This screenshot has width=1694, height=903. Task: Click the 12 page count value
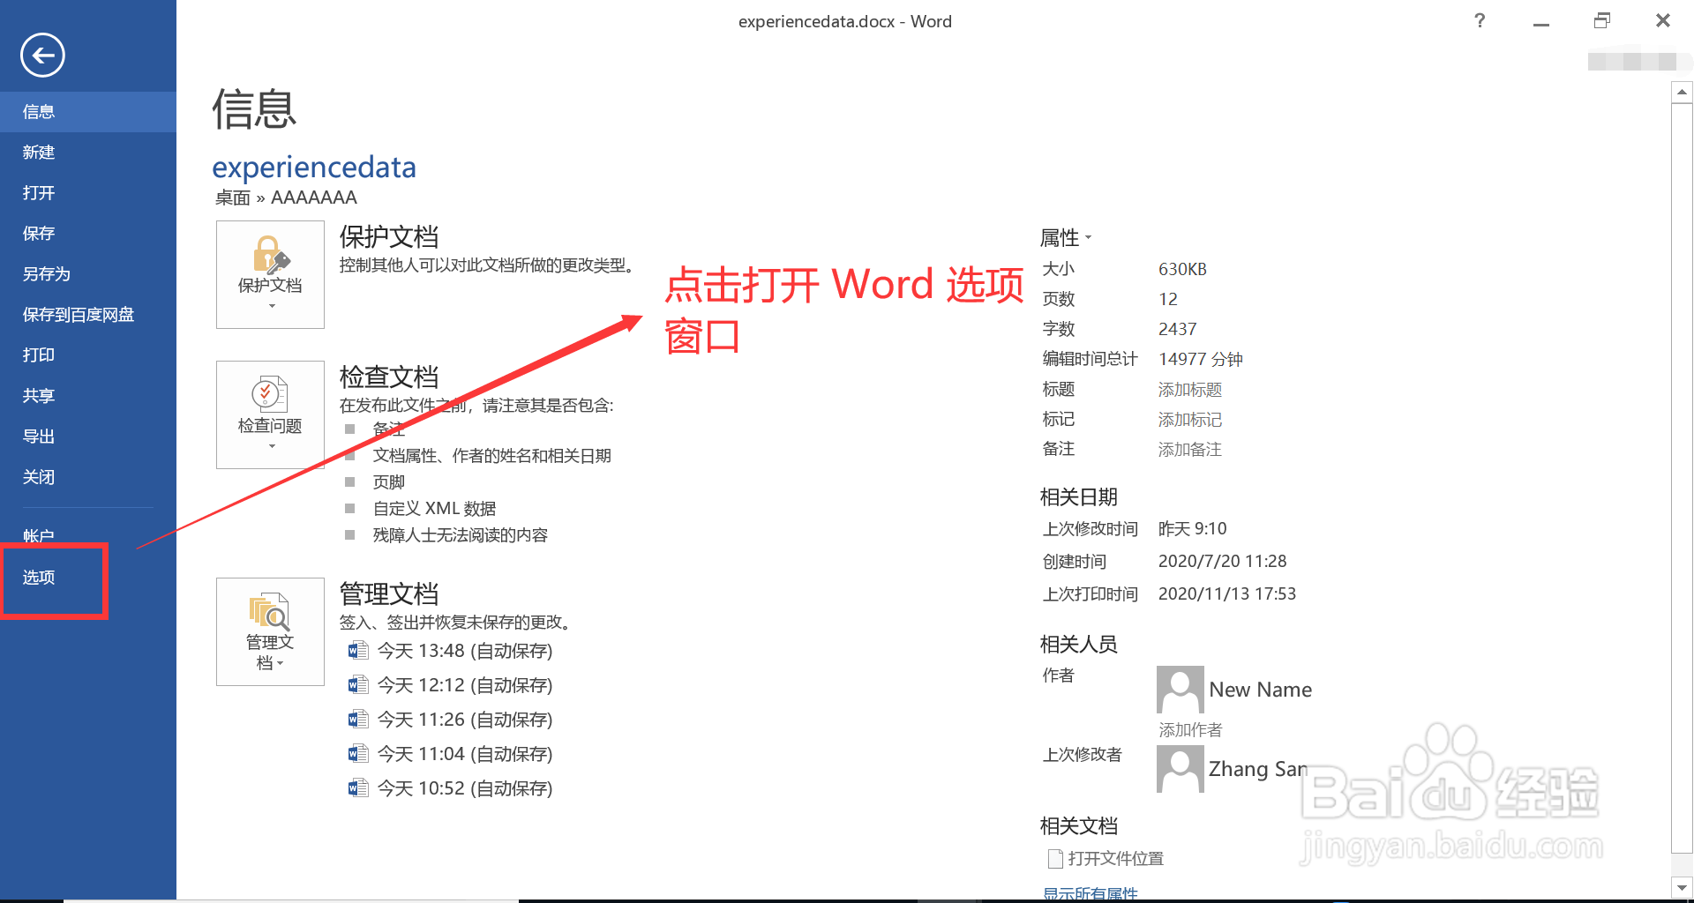point(1168,299)
